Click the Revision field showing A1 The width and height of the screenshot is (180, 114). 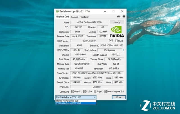103,27
